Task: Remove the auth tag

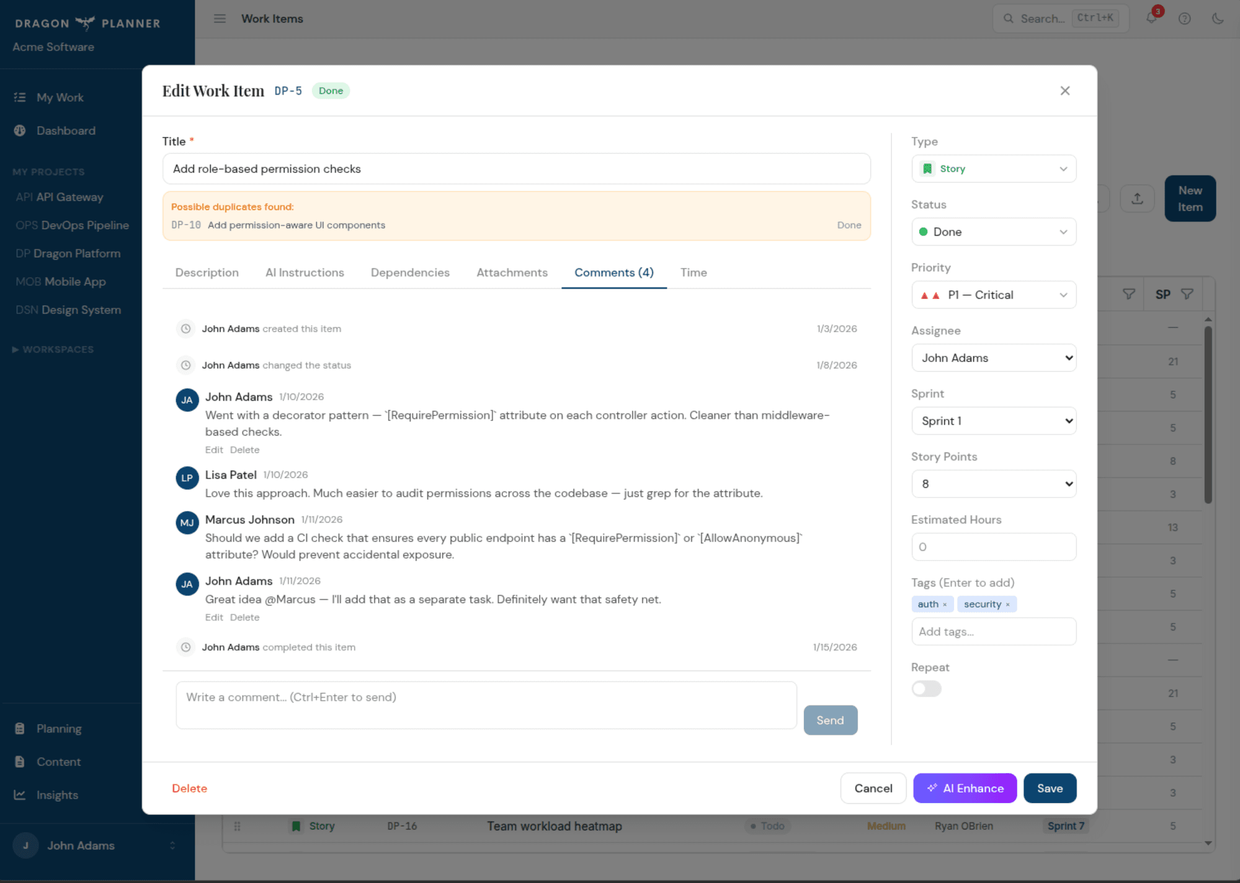Action: pyautogui.click(x=944, y=603)
